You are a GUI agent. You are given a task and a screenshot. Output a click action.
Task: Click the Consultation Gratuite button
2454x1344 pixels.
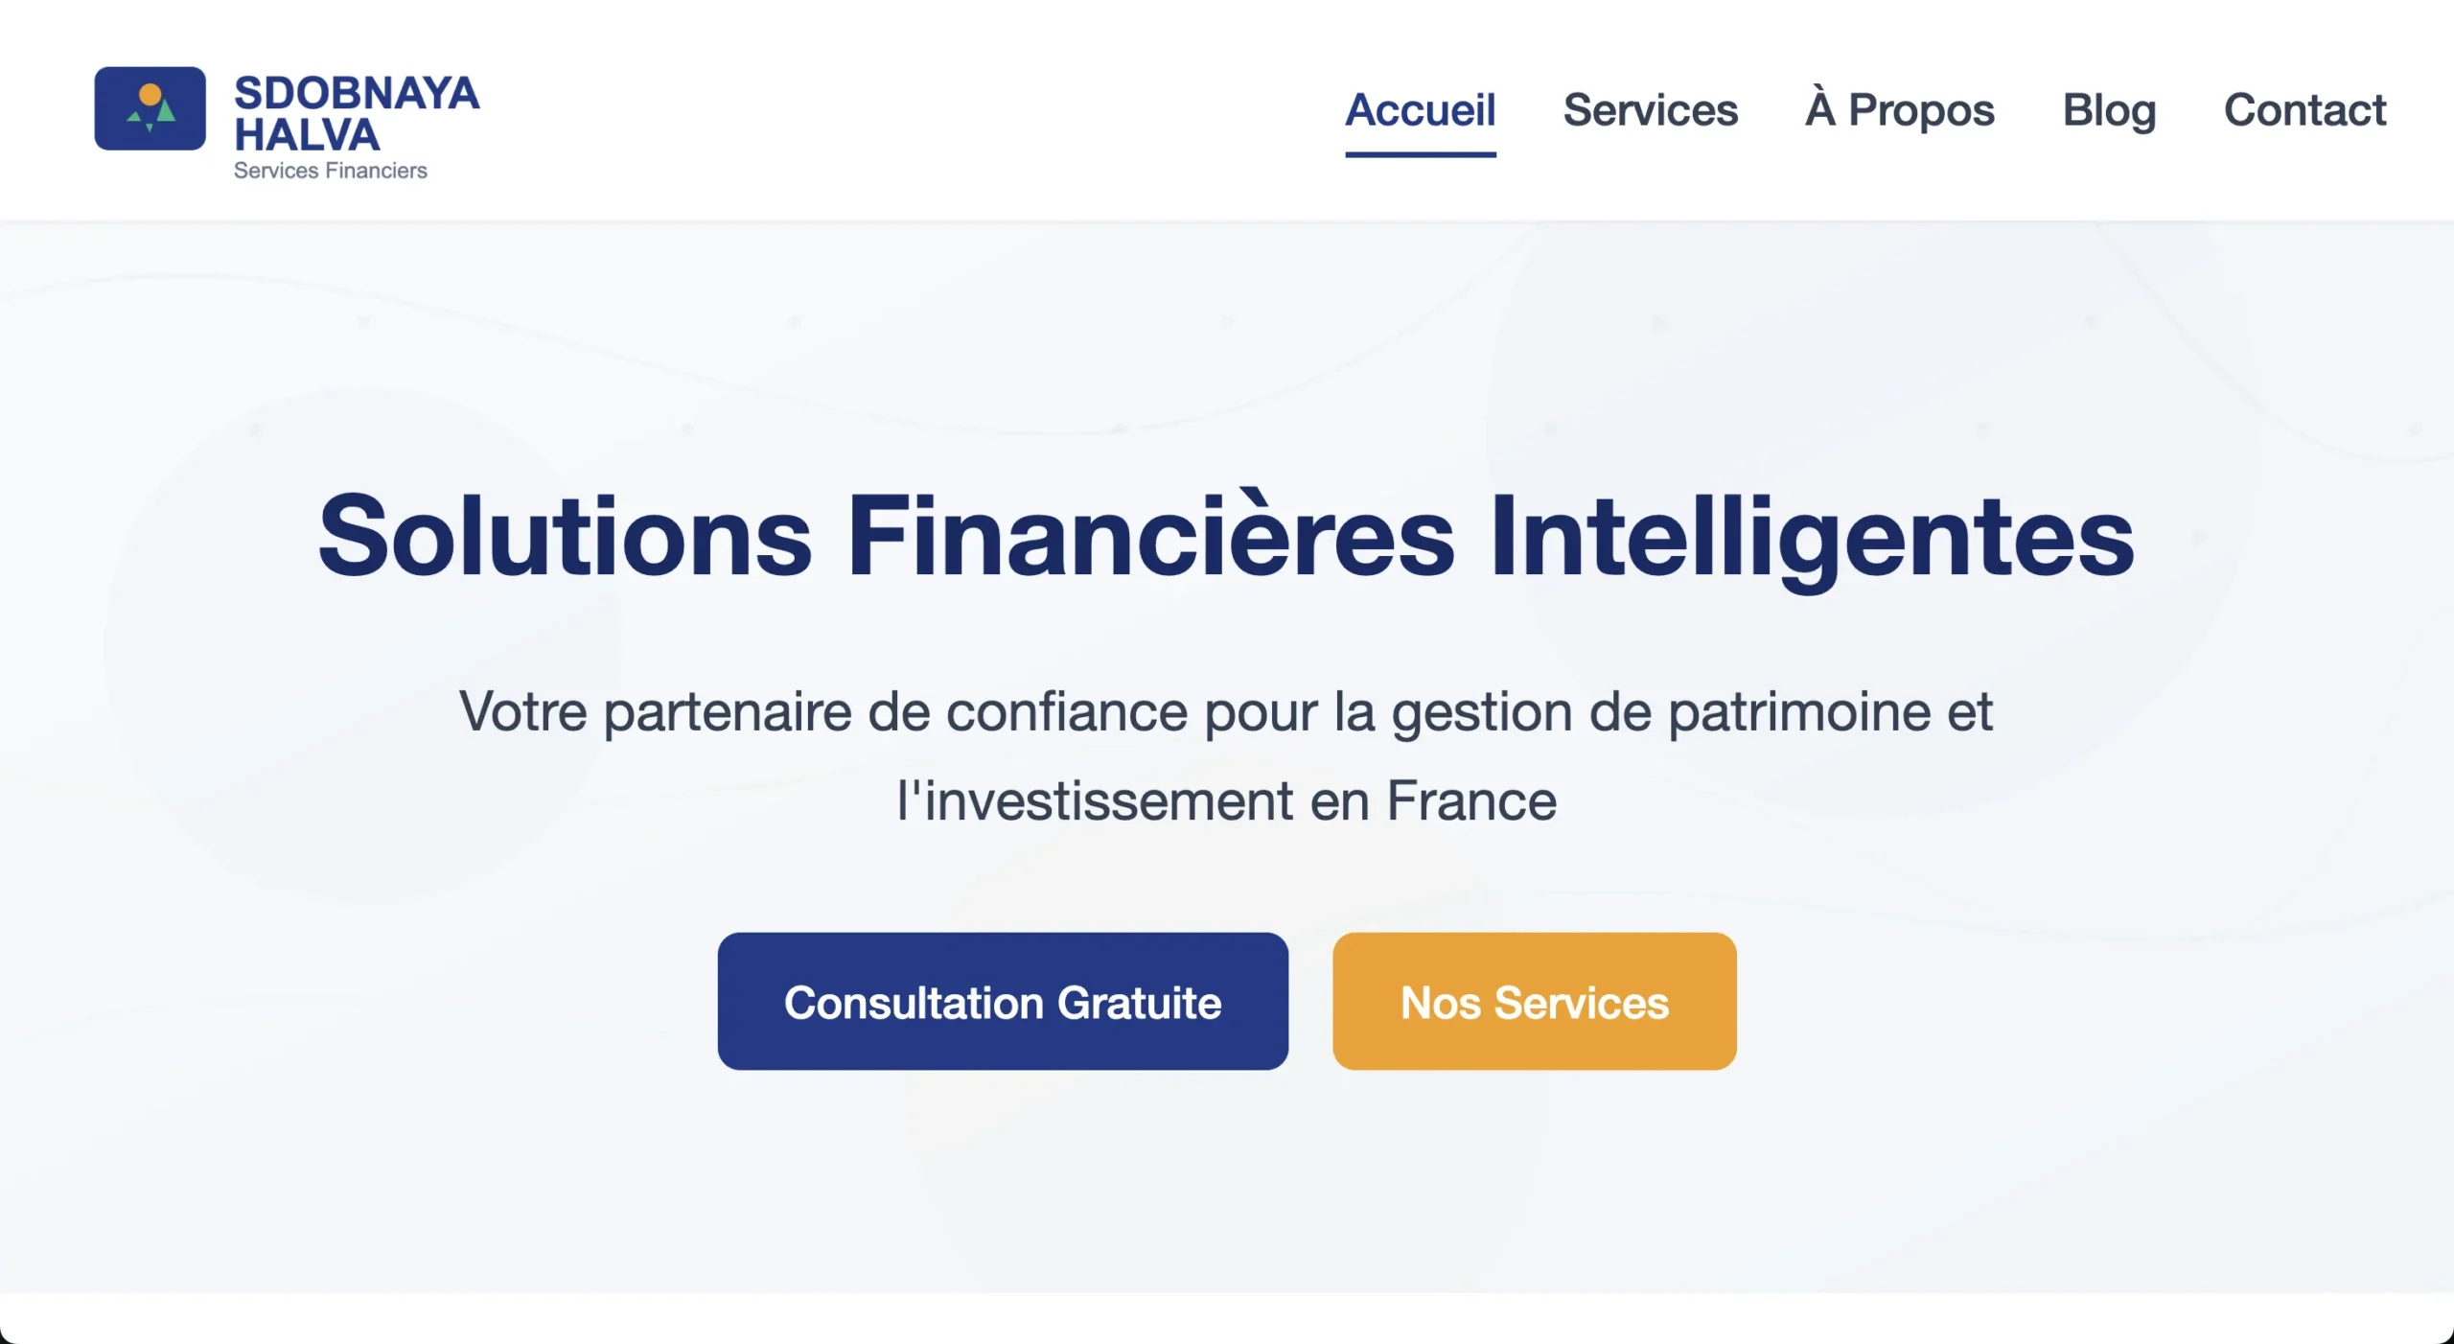tap(1003, 1001)
